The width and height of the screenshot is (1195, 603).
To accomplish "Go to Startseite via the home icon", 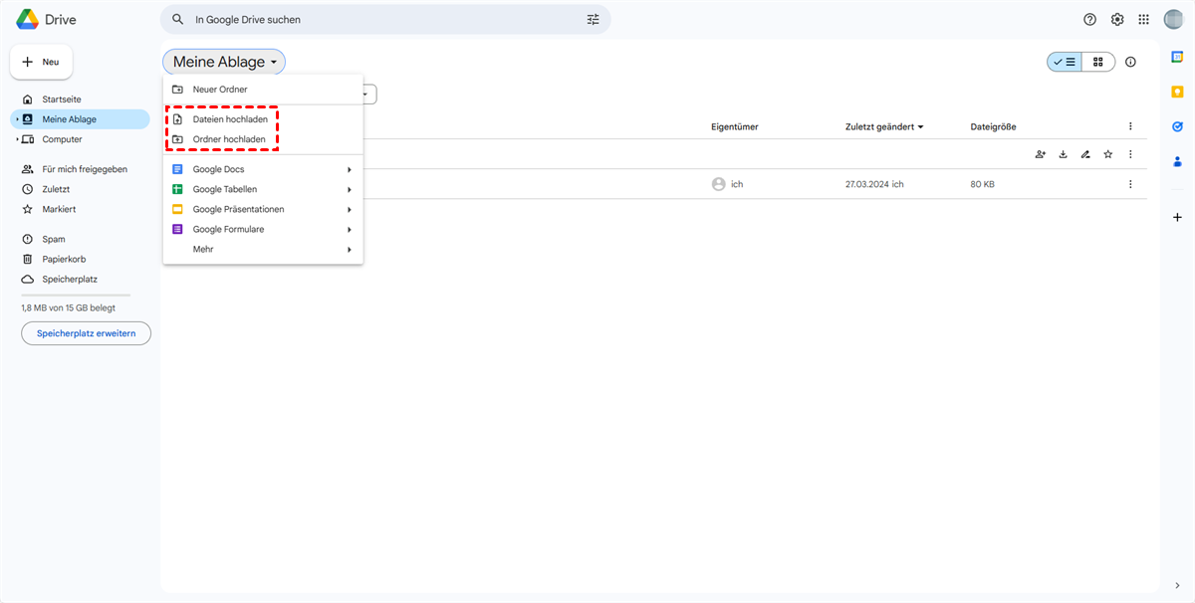I will (28, 100).
